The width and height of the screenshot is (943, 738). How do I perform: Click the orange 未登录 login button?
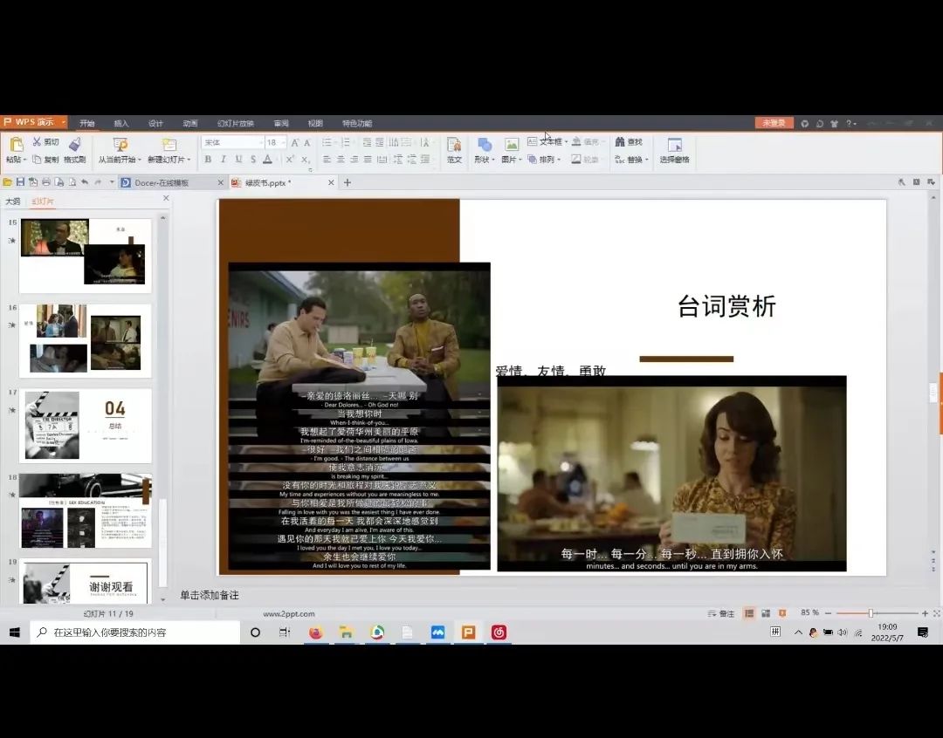774,123
